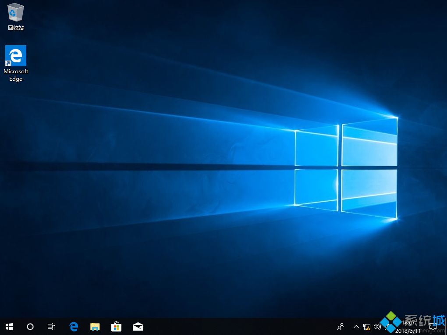The image size is (447, 335).
Task: Open Task View from the taskbar
Action: tap(51, 327)
